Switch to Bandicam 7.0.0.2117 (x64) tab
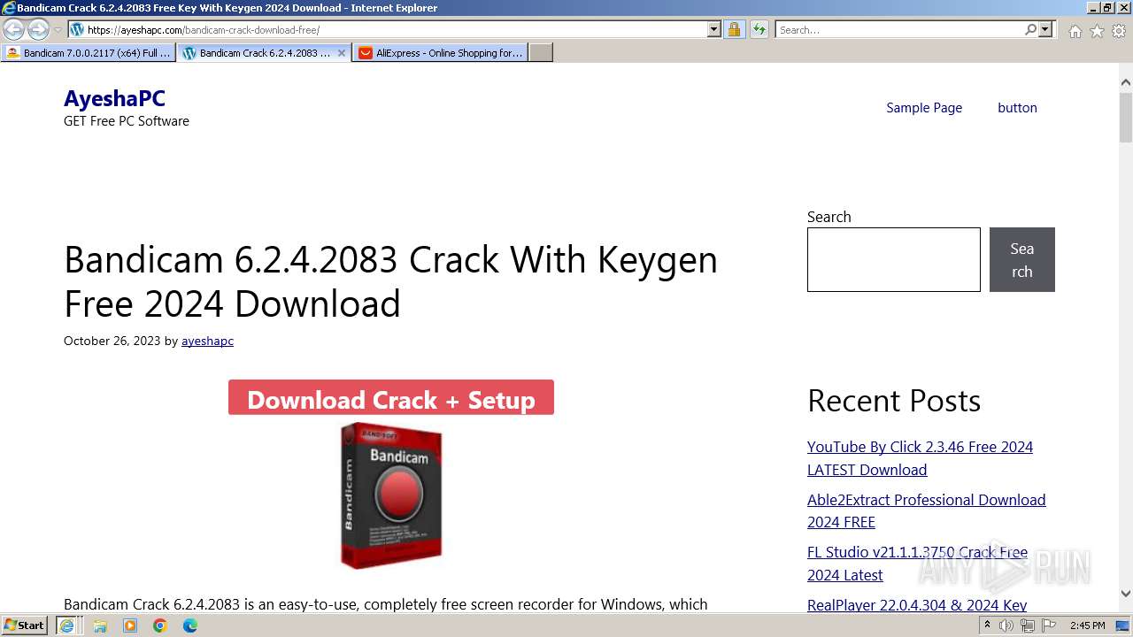1133x637 pixels. coord(89,53)
